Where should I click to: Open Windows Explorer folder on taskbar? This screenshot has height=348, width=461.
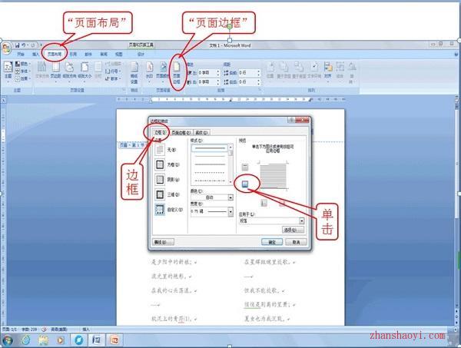pos(43,340)
